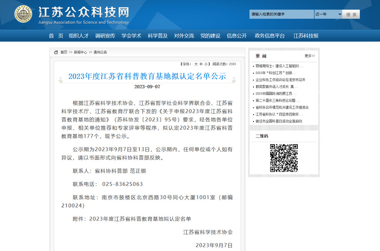Screen dimensions: 380x251
Task: Click the Jiangsu Association emblem logo
Action: click(x=23, y=14)
